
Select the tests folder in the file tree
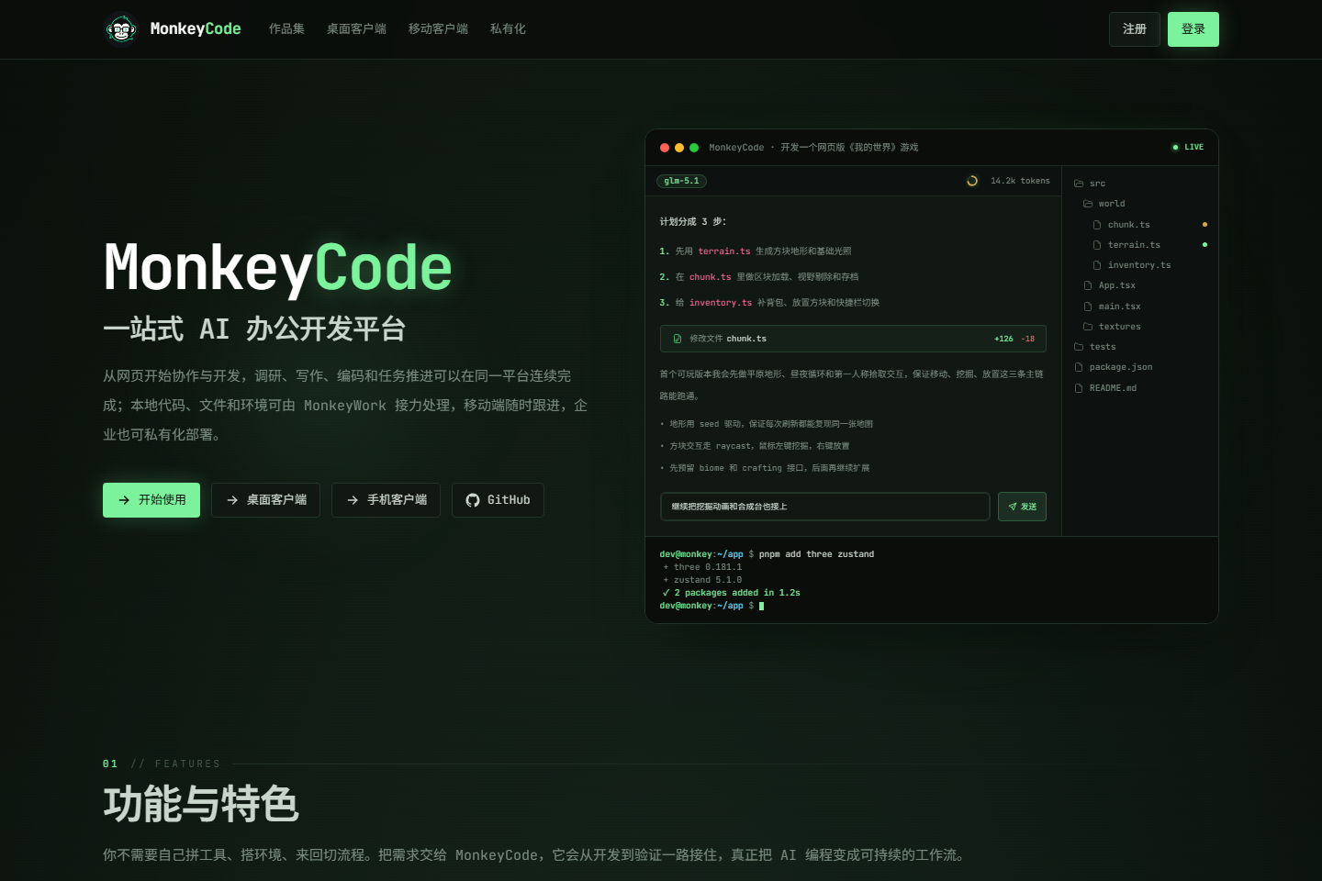point(1095,347)
